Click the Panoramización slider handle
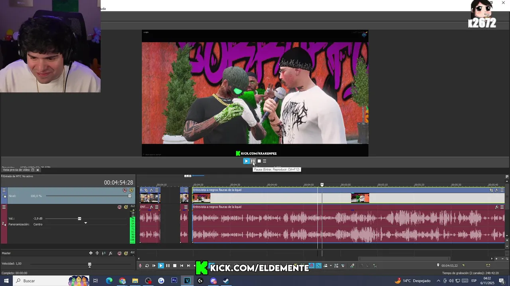Image resolution: width=510 pixels, height=286 pixels. click(85, 223)
